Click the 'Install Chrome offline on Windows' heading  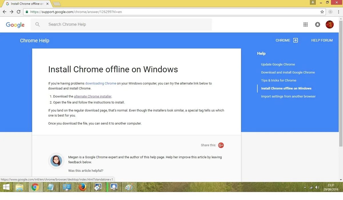tap(113, 69)
